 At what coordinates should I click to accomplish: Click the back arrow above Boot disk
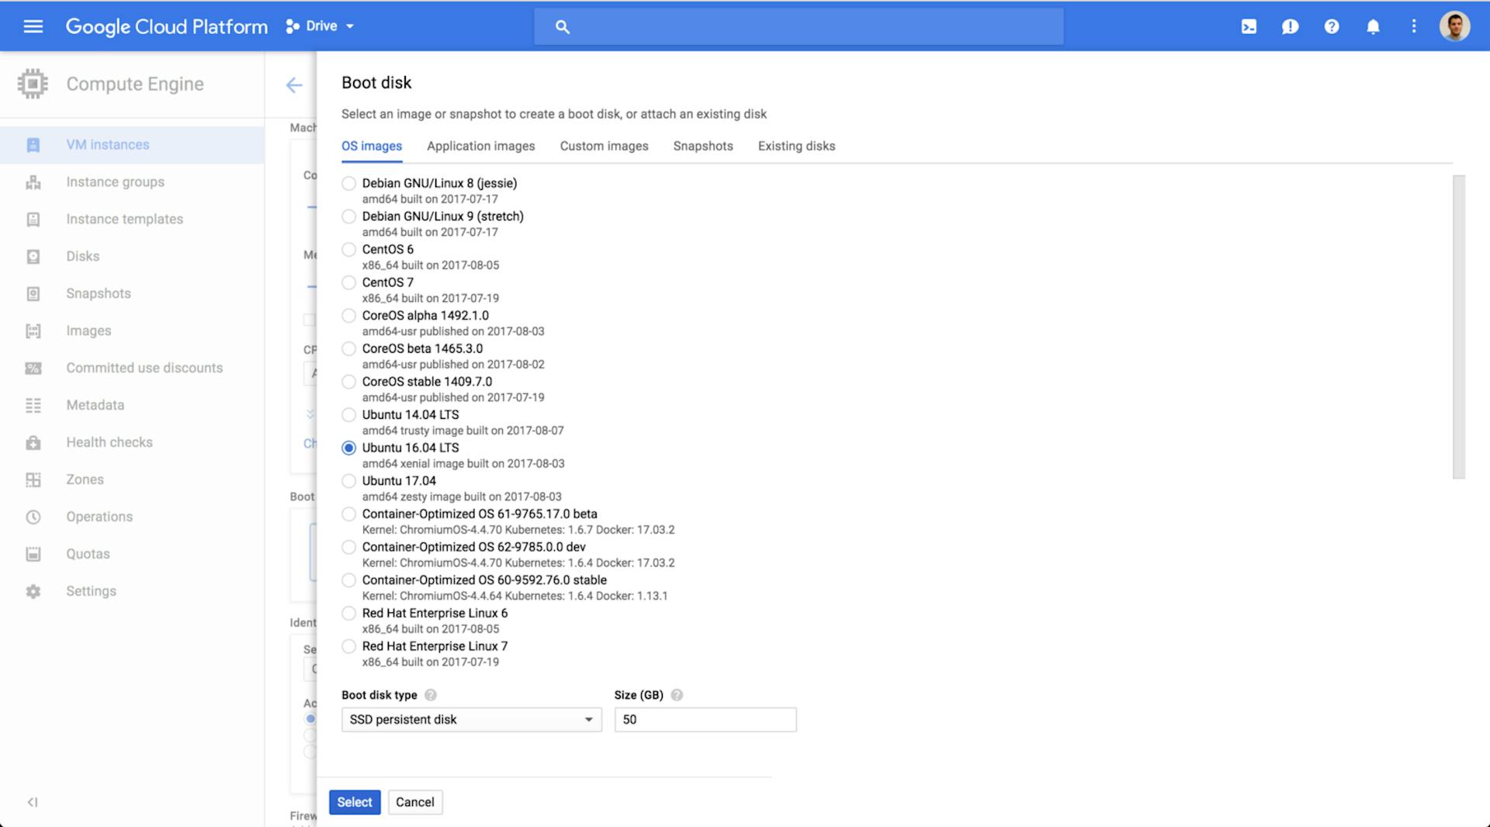pyautogui.click(x=294, y=85)
